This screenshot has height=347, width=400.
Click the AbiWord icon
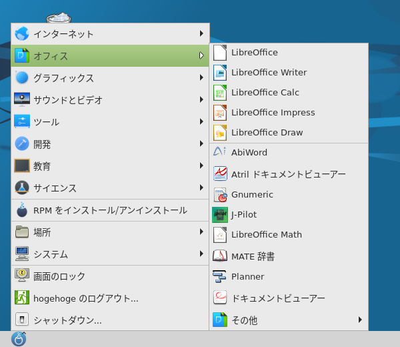point(219,152)
